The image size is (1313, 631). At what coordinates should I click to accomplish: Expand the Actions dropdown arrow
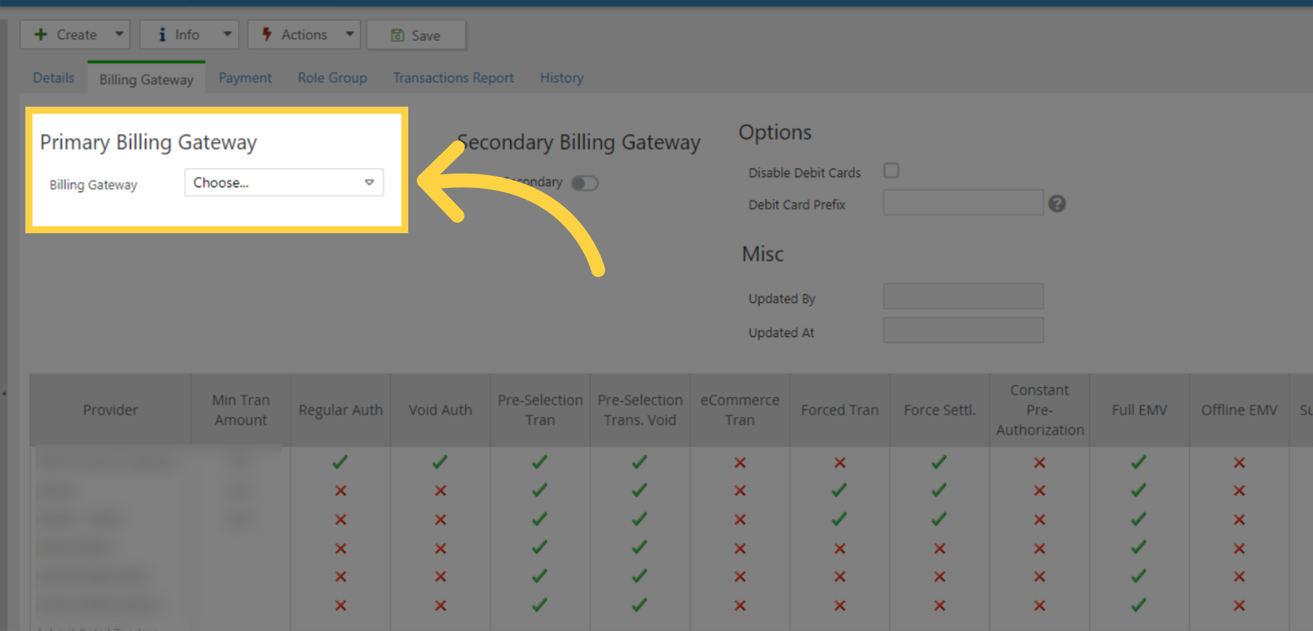point(349,34)
